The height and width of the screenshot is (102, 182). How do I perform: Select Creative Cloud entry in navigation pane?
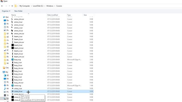6,67
